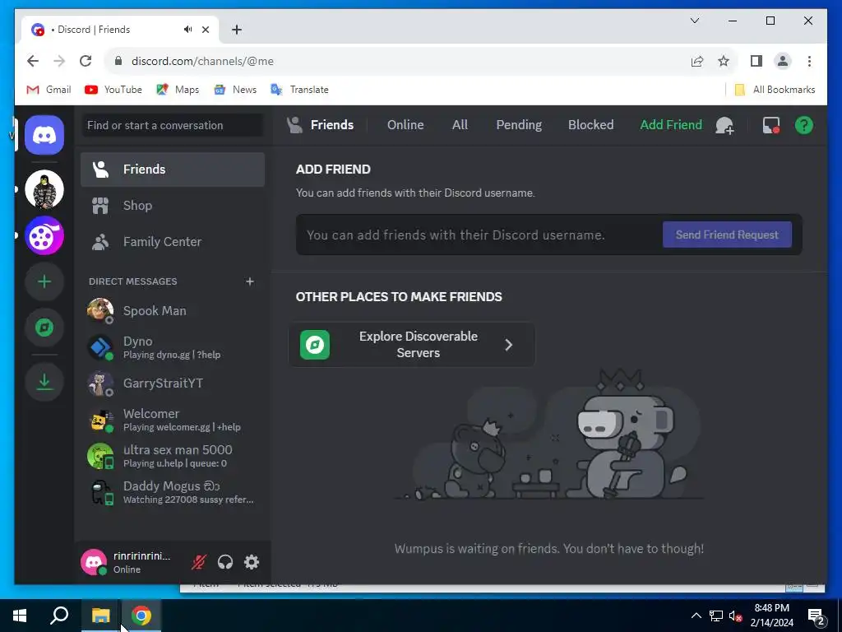Screen dimensions: 842x632
Task: Focus Find or start a conversation box
Action: [173, 125]
